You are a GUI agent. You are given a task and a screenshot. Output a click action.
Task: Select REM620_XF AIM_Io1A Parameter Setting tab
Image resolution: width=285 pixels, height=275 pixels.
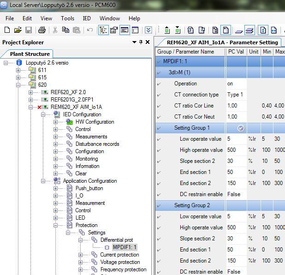[222, 42]
